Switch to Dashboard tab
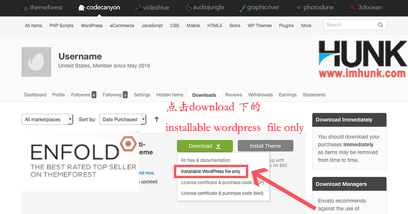408x214 pixels. click(35, 95)
